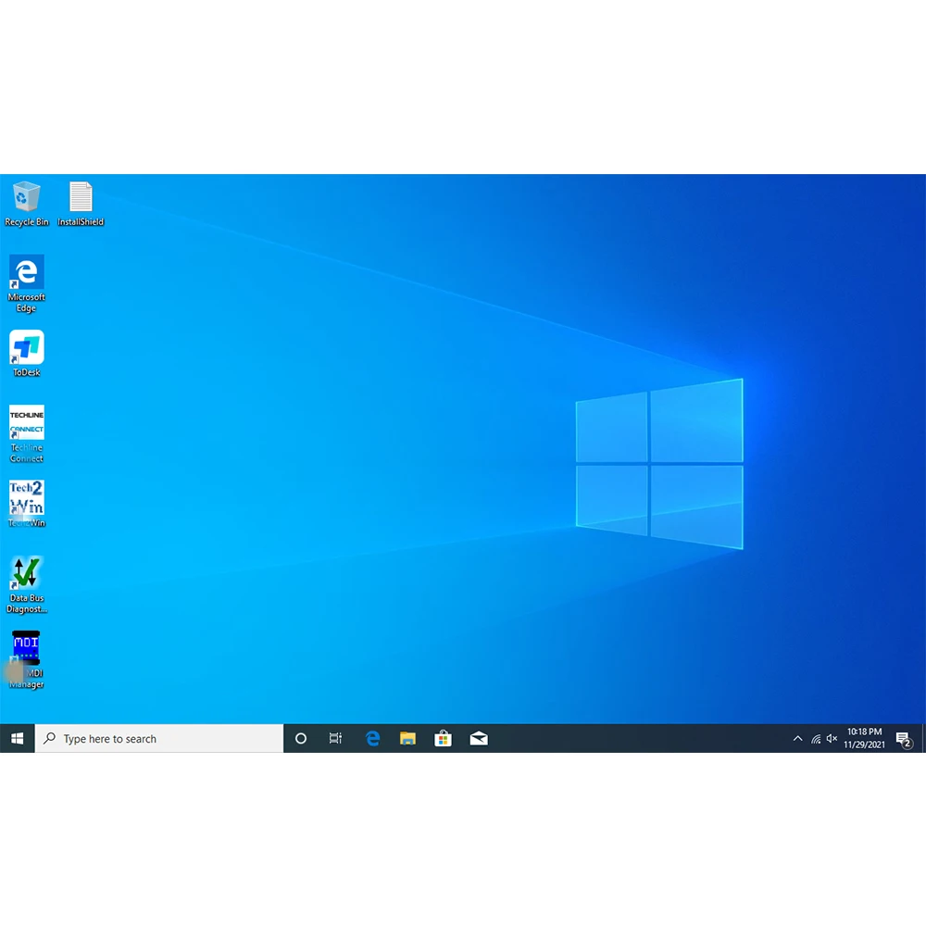Select the MDI Manager desktop shortcut
The image size is (926, 926).
coord(26,659)
